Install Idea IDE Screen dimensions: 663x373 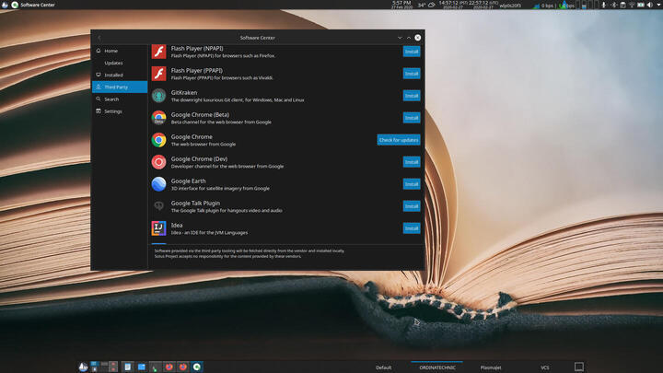click(x=412, y=228)
